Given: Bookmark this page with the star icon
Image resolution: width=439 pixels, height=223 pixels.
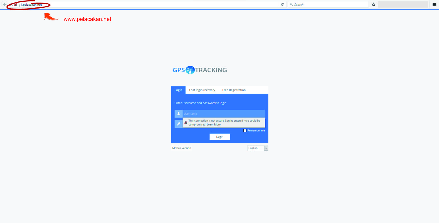Looking at the screenshot, I should click(374, 5).
